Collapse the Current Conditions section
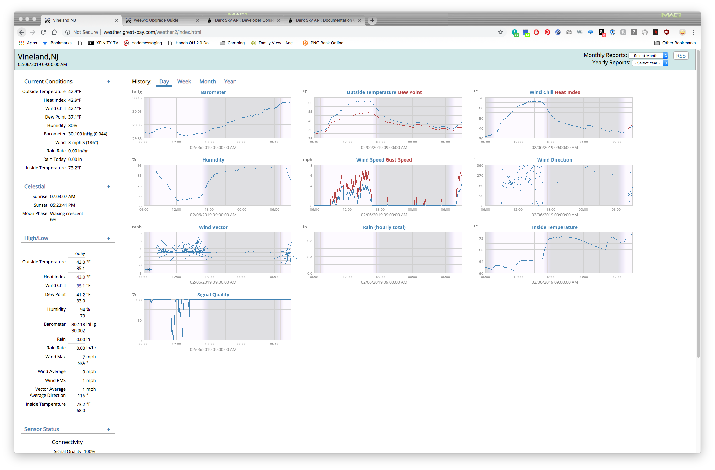This screenshot has width=715, height=470. 109,82
